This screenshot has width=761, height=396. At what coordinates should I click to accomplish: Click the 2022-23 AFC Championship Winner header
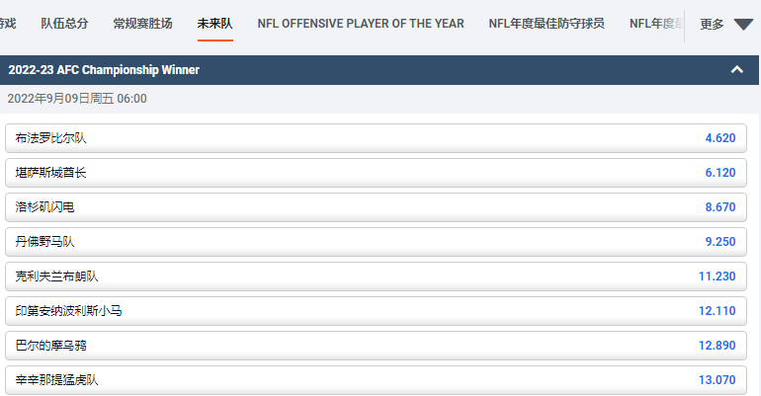point(104,70)
